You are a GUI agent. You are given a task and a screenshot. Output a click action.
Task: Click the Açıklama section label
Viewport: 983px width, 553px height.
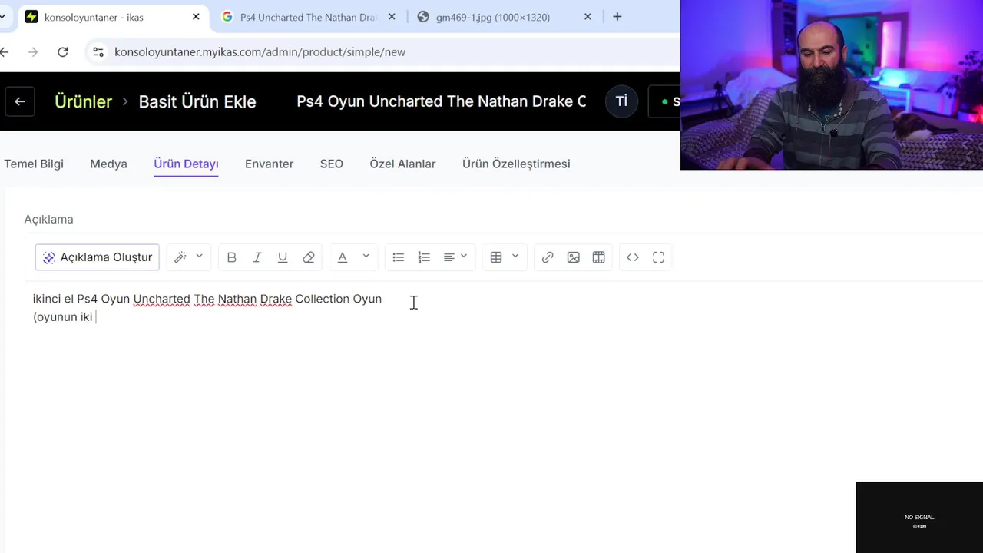48,219
